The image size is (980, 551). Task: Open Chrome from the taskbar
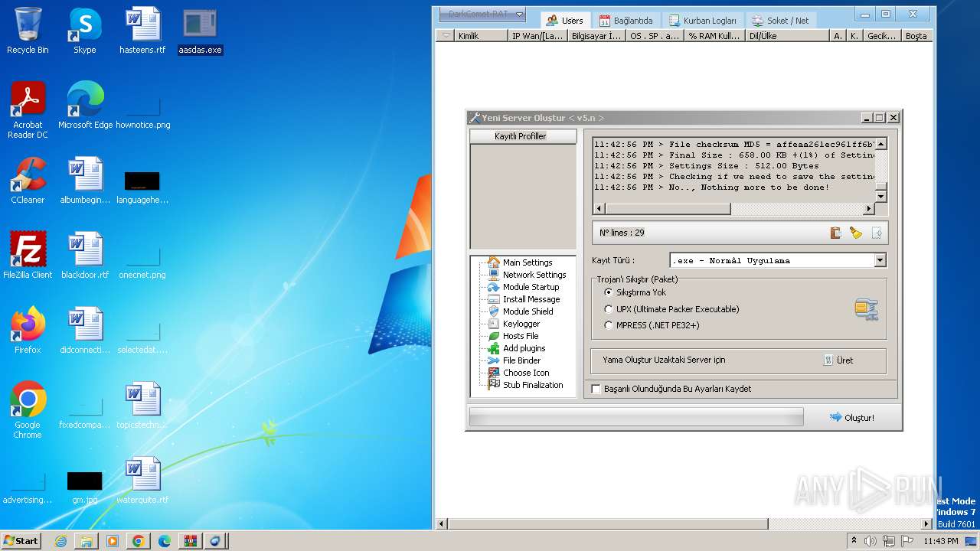(x=139, y=541)
